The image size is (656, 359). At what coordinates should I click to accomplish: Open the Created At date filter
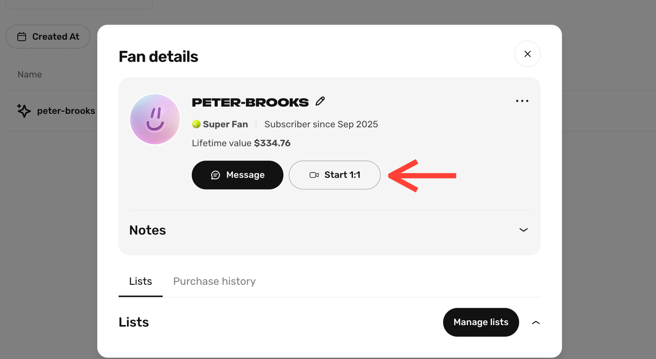click(x=48, y=37)
